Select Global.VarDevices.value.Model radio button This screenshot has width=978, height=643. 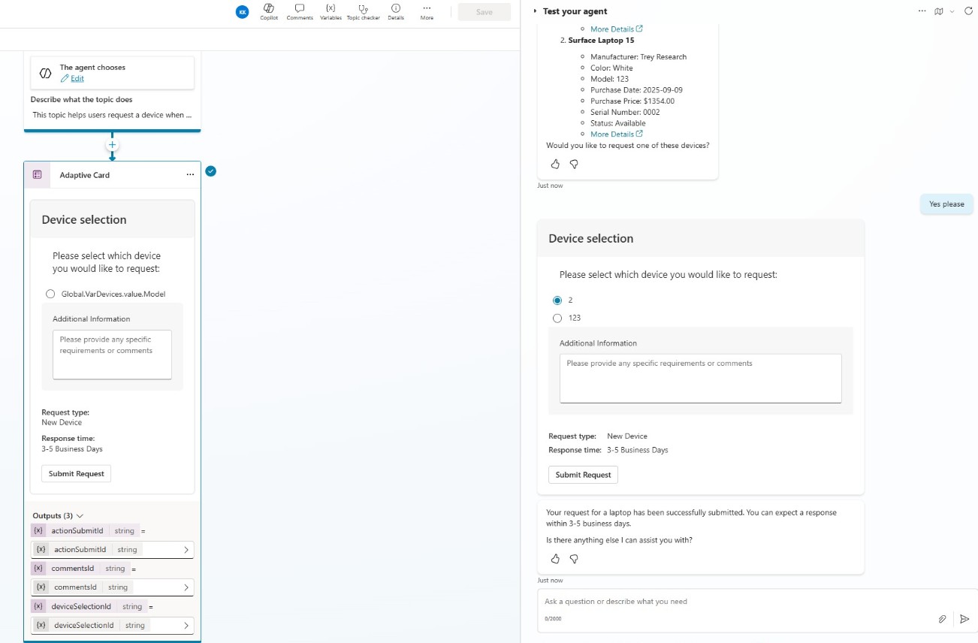pyautogui.click(x=50, y=294)
